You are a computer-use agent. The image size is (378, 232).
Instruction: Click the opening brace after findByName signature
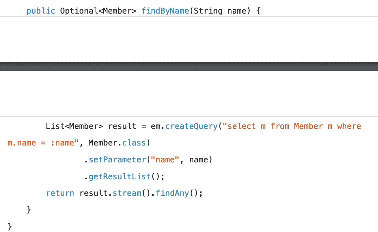click(x=259, y=11)
